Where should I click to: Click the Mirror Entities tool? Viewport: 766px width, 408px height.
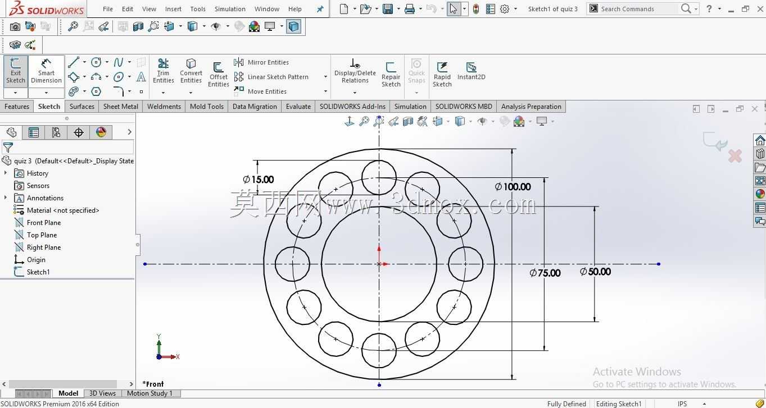tap(261, 62)
